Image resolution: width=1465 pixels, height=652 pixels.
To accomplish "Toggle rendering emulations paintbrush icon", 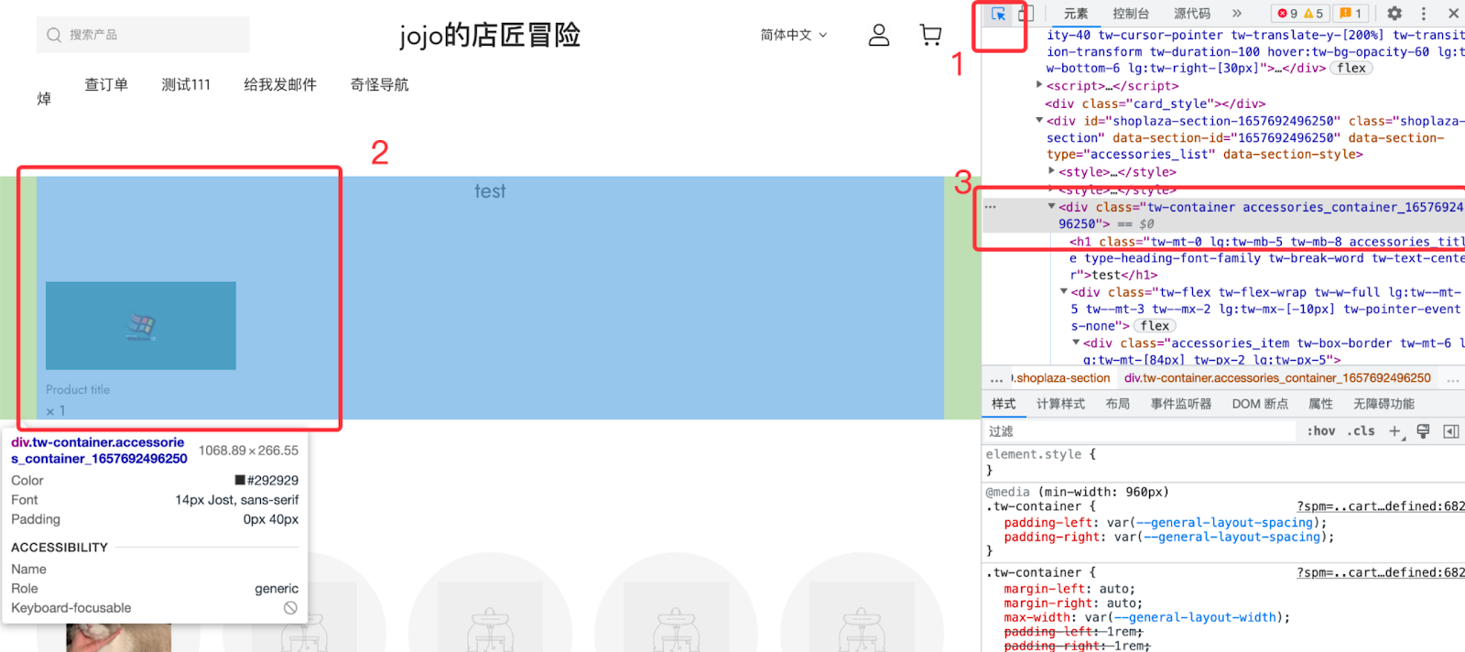I will click(x=1423, y=431).
